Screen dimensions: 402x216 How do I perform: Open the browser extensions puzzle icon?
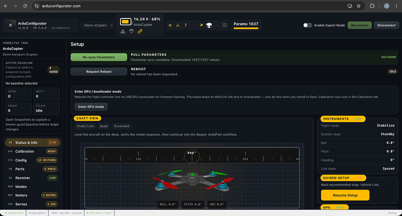click(x=372, y=6)
